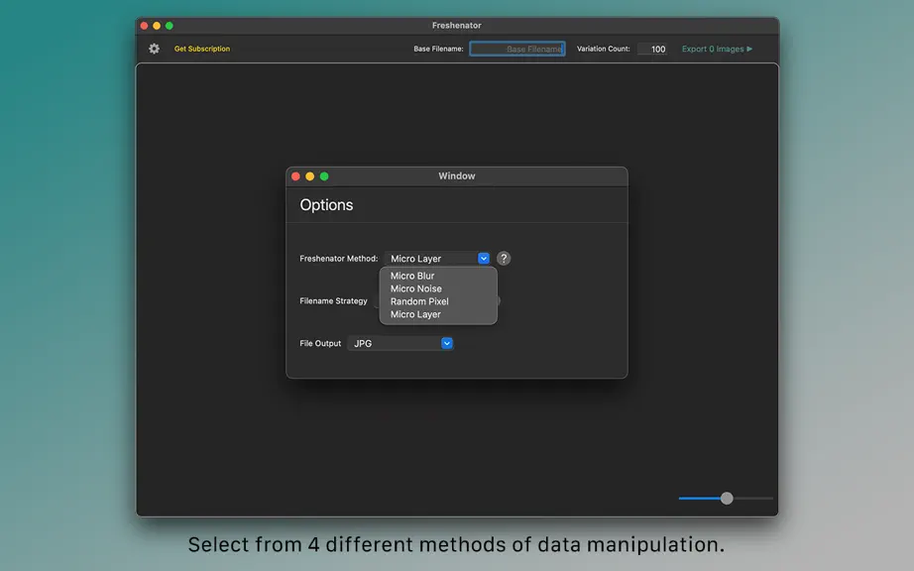The image size is (914, 571).
Task: Open the File Output JPG dropdown
Action: click(x=400, y=343)
